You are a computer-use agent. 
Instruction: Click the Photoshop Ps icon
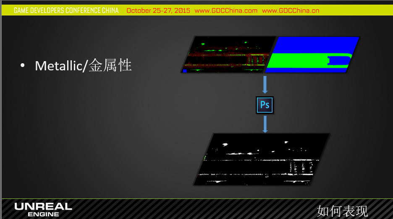point(265,105)
